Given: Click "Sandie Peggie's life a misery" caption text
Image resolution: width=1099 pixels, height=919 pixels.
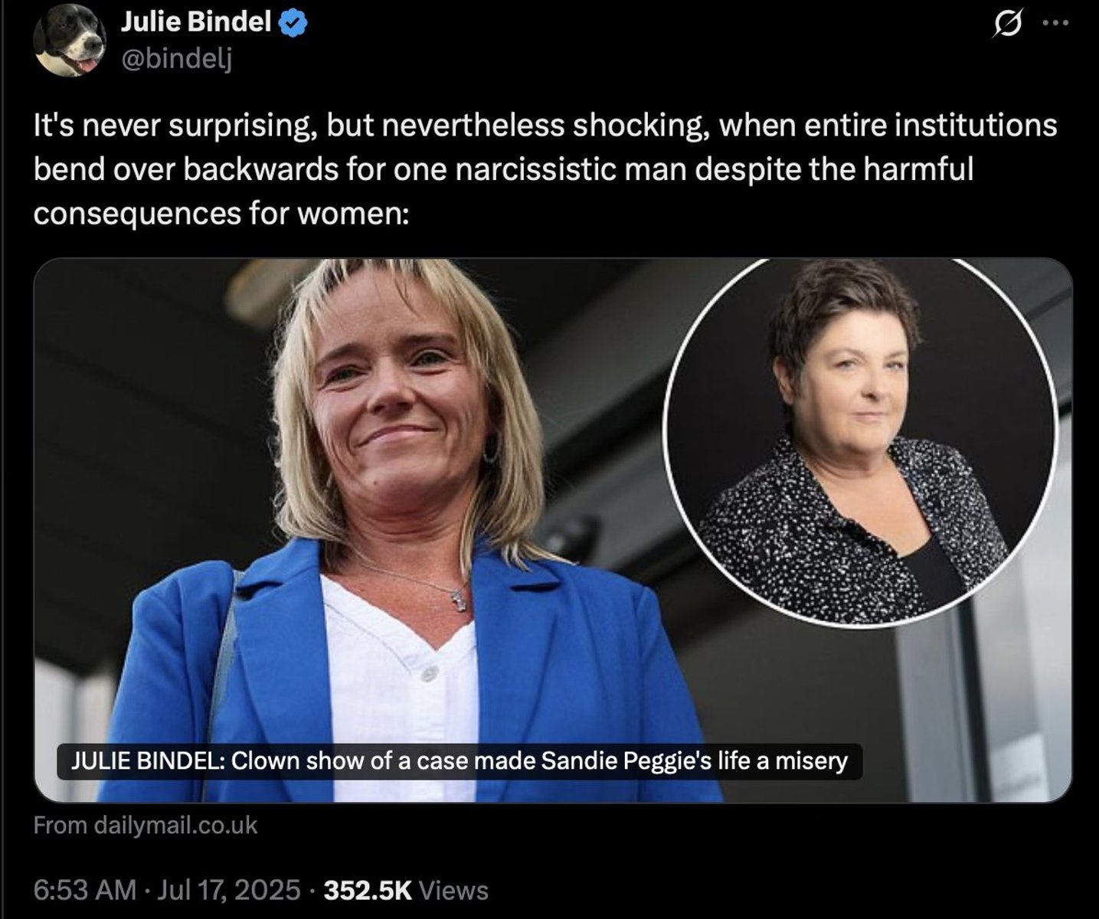Looking at the screenshot, I should click(x=695, y=761).
